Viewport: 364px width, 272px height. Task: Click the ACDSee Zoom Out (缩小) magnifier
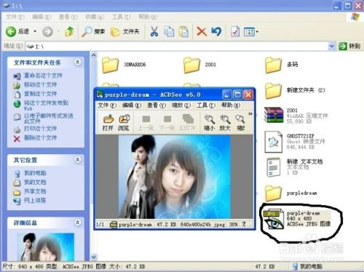210,122
